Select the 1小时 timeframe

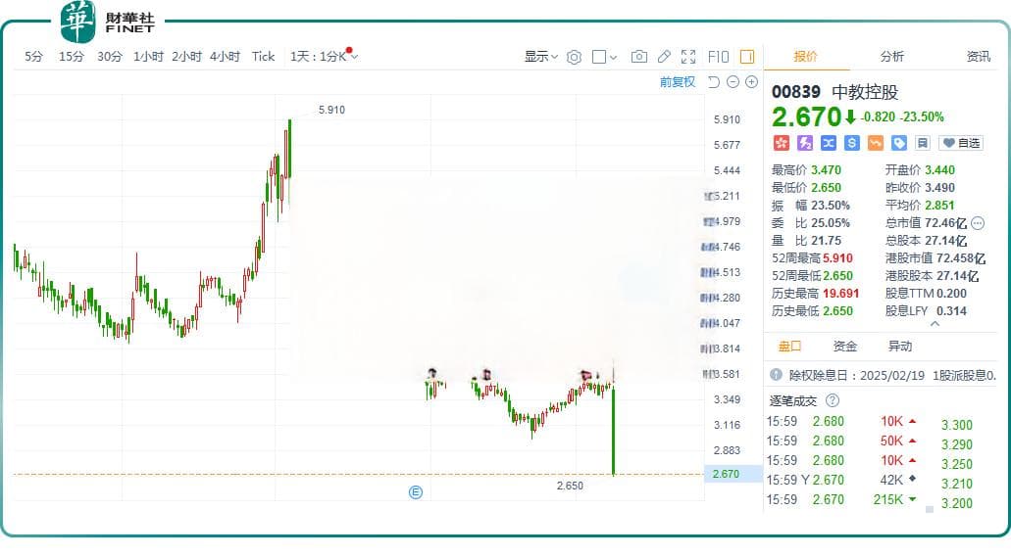148,57
